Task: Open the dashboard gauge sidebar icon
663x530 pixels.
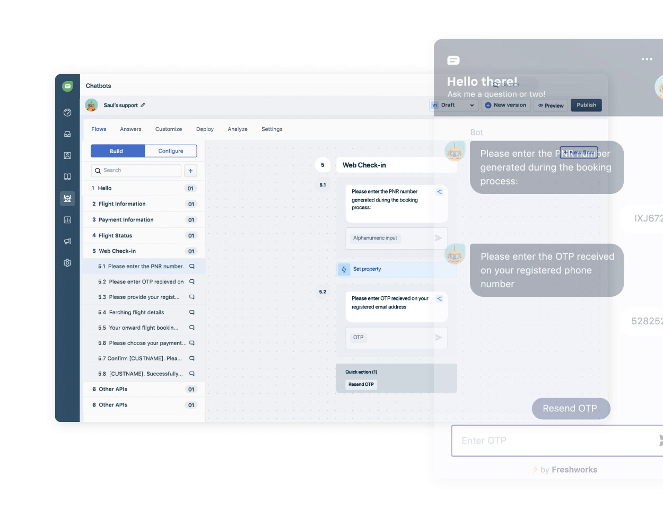Action: (67, 112)
